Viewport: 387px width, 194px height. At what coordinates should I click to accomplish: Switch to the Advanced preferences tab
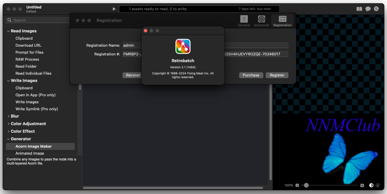coord(261,21)
